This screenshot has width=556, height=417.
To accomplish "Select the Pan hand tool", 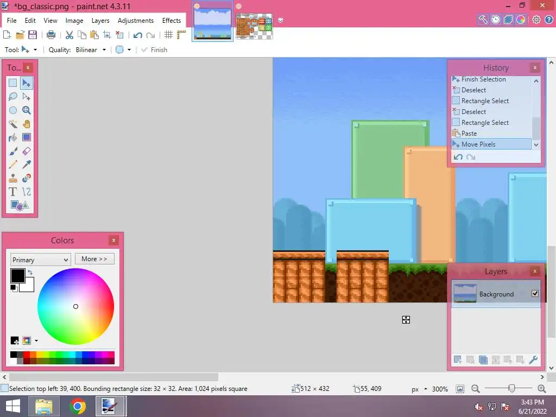I will click(26, 124).
